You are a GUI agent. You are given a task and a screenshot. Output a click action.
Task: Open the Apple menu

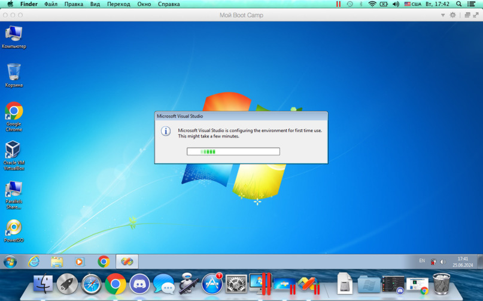[10, 4]
